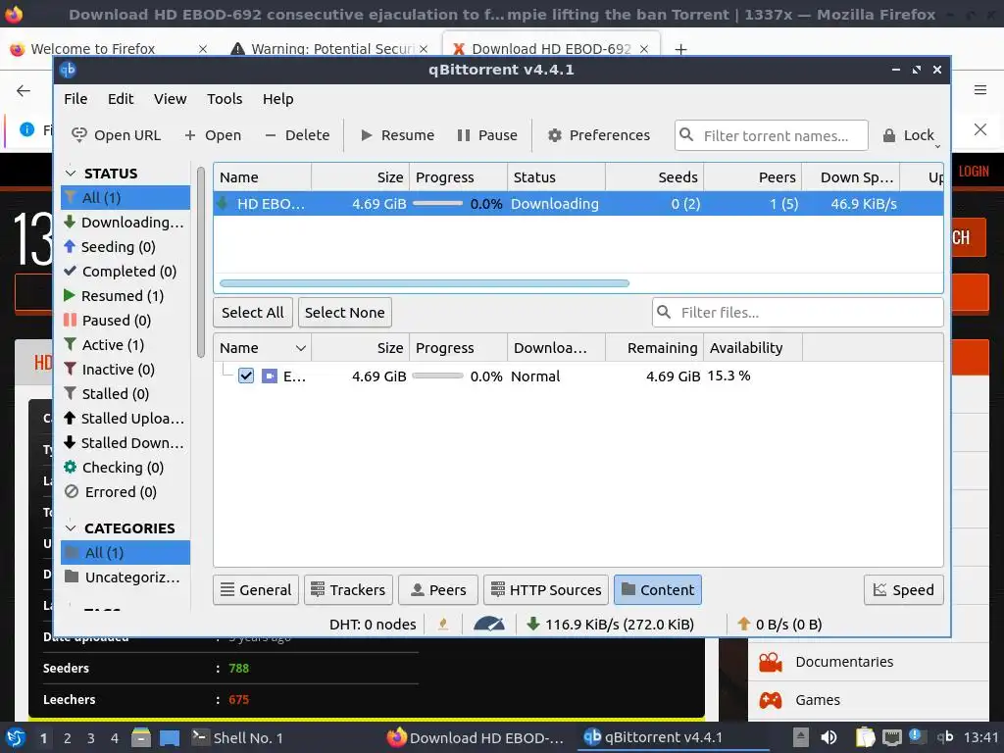1004x753 pixels.
Task: Open the Edit menu
Action: [121, 99]
